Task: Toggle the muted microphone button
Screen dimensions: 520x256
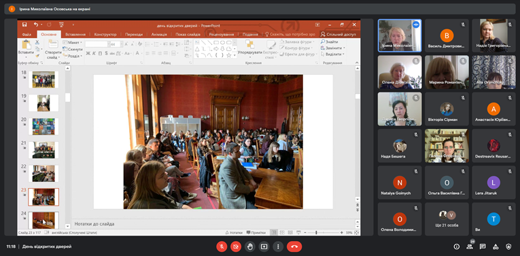Action: click(222, 246)
